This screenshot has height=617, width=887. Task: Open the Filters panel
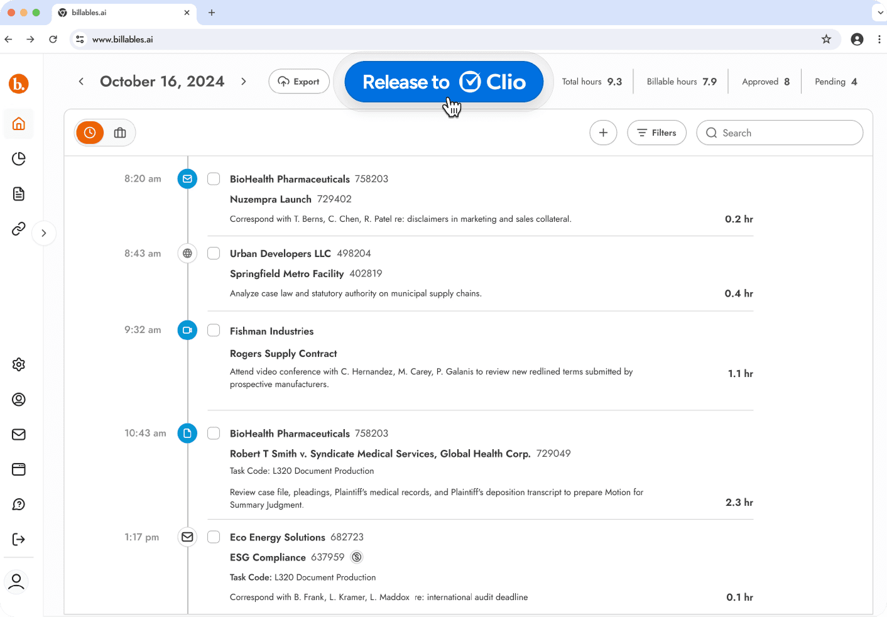coord(656,133)
